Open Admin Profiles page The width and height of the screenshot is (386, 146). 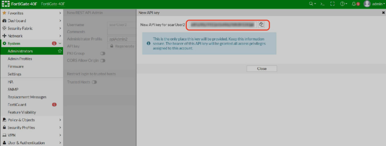pyautogui.click(x=31, y=59)
